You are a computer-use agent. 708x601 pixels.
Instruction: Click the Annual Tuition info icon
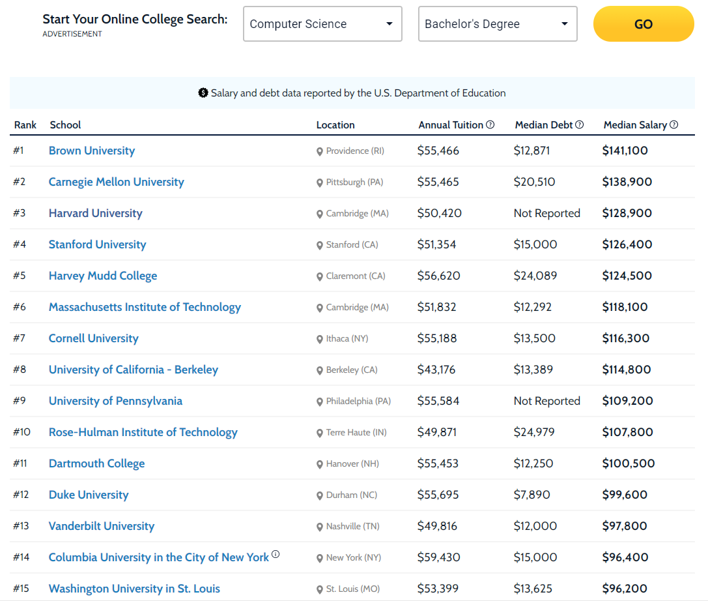coord(490,125)
